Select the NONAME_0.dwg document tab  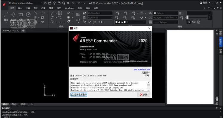[9, 30]
